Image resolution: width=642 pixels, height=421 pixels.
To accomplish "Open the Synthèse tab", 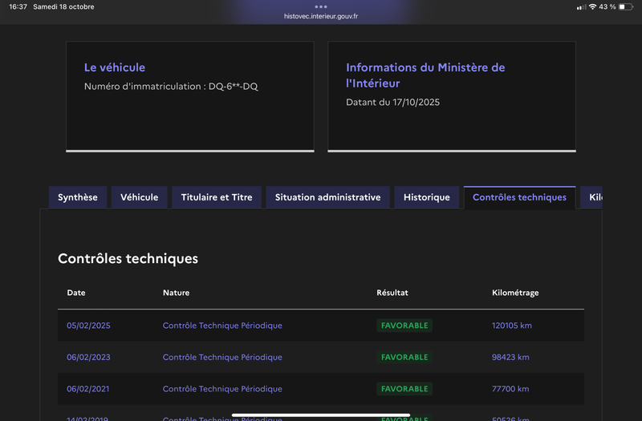I will pos(78,197).
